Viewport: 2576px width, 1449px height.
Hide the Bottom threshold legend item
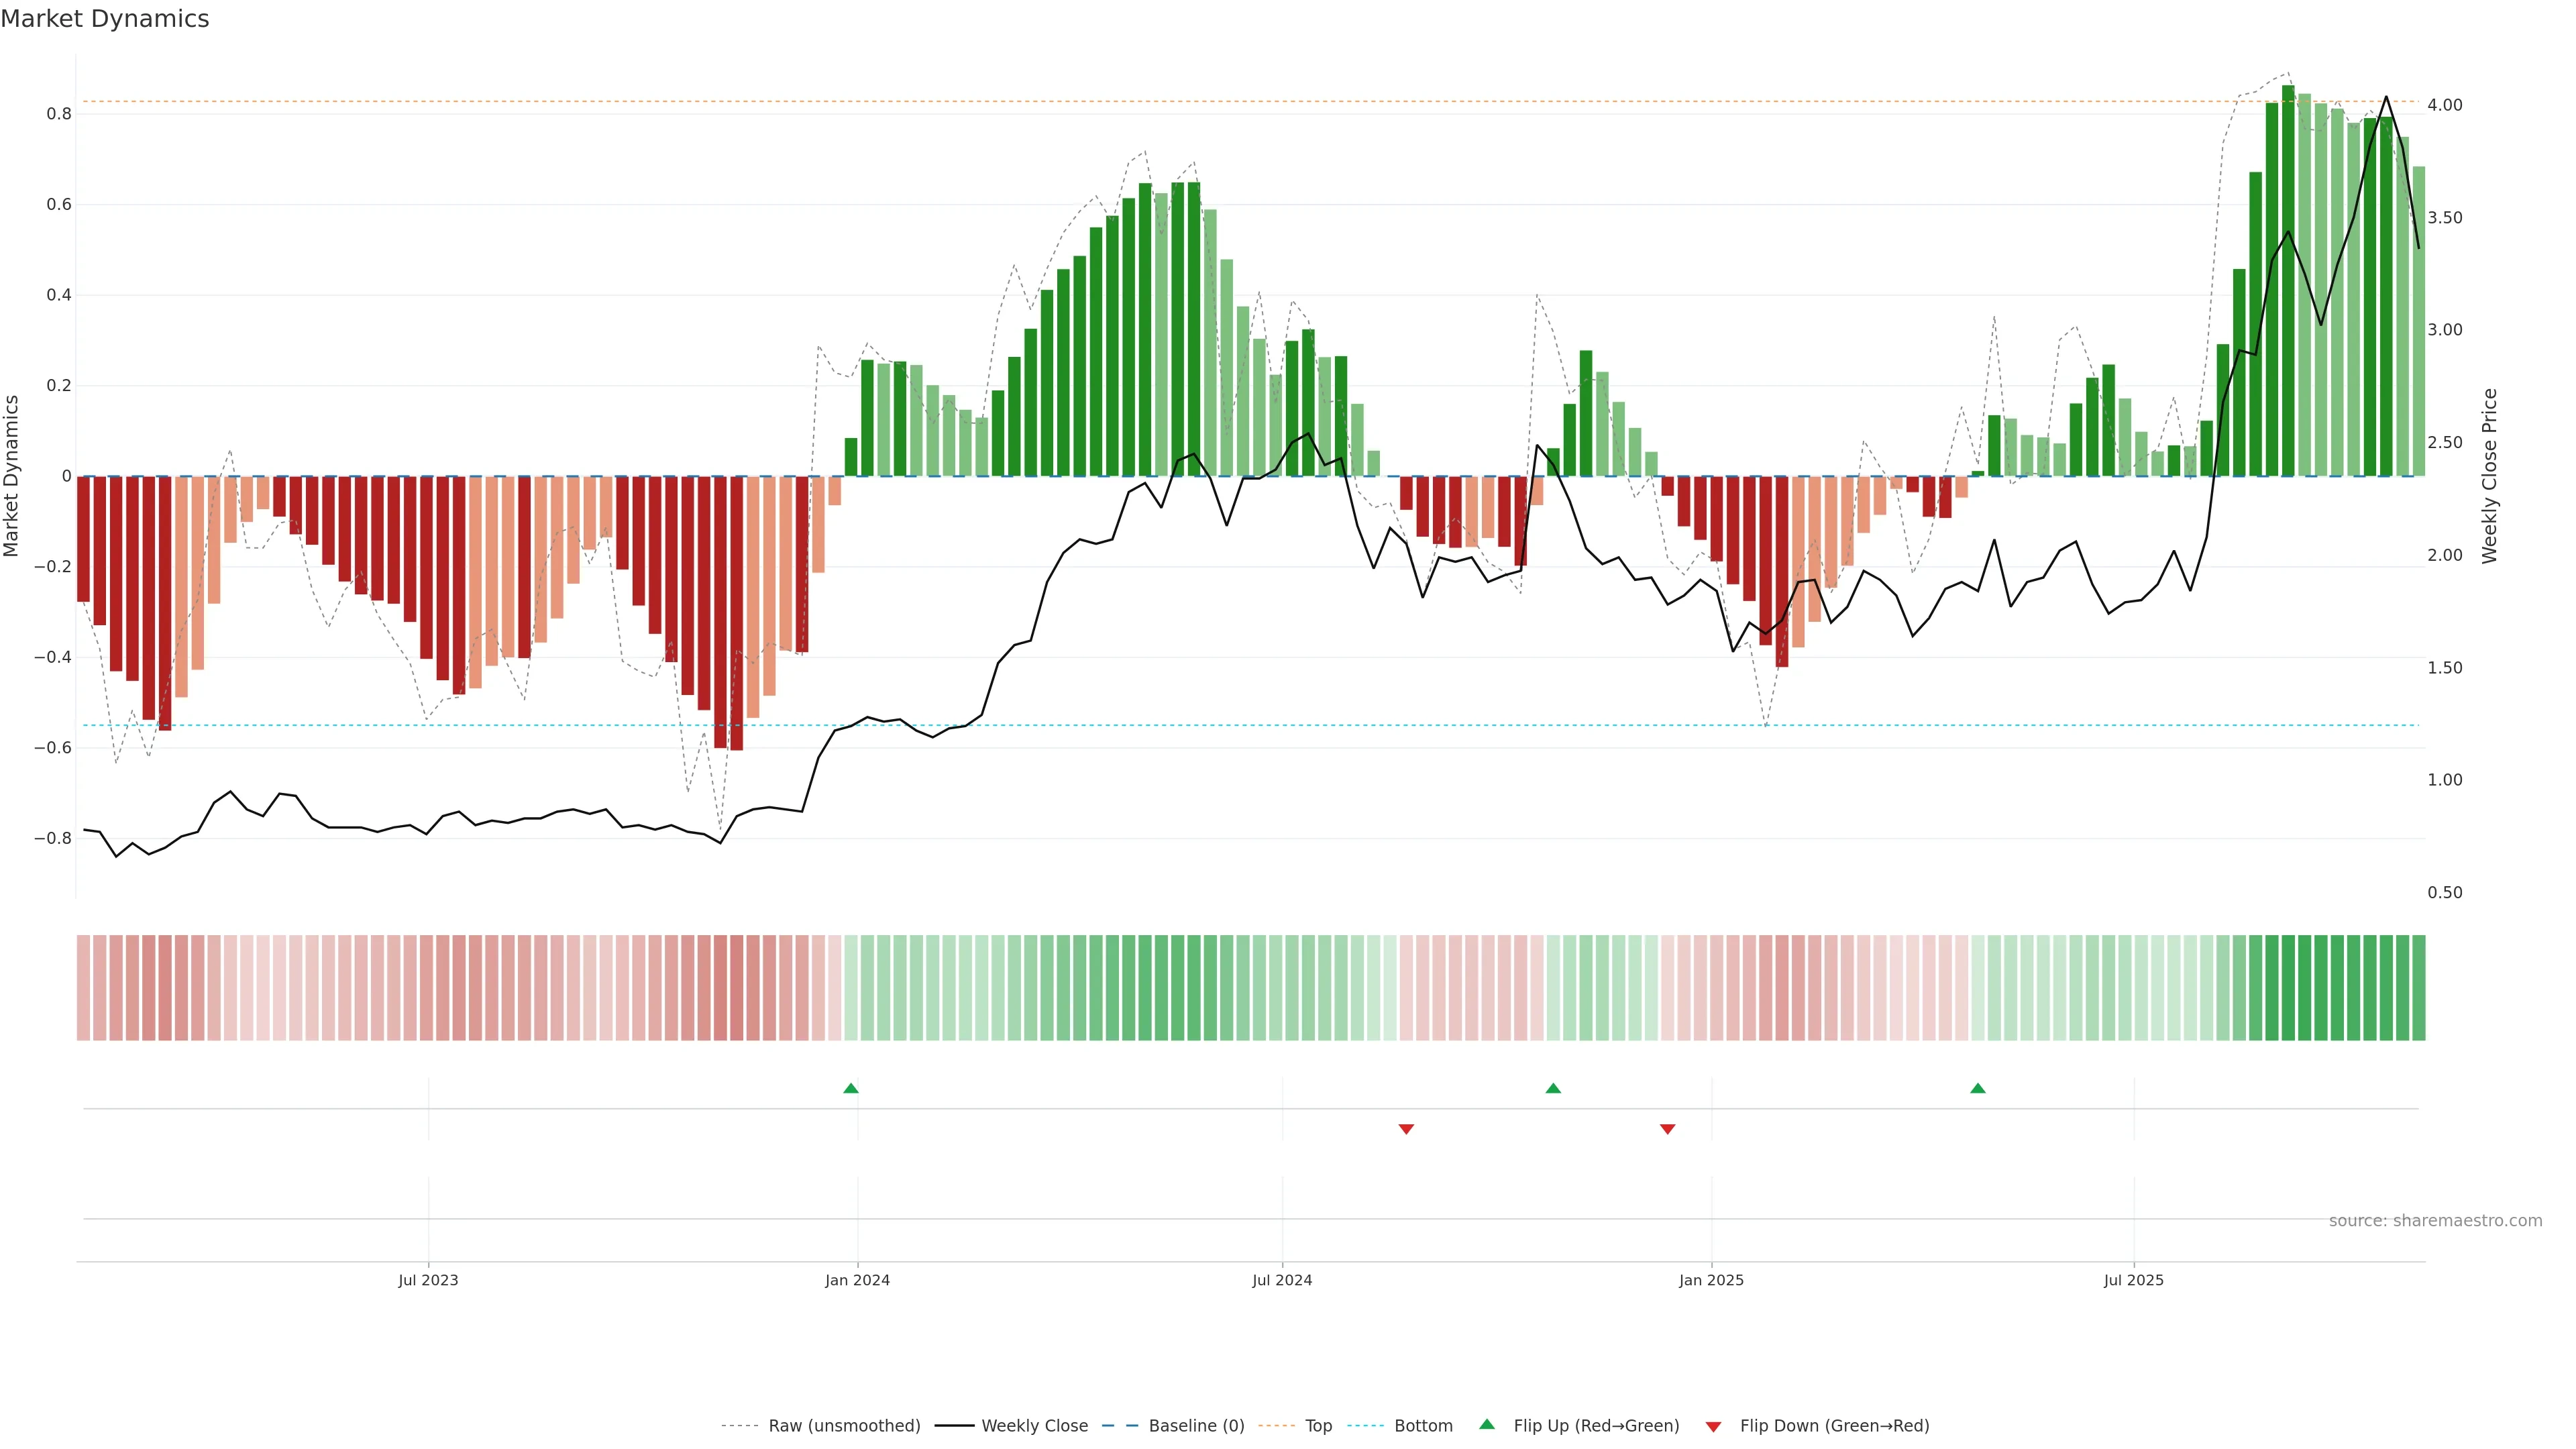[1423, 1426]
